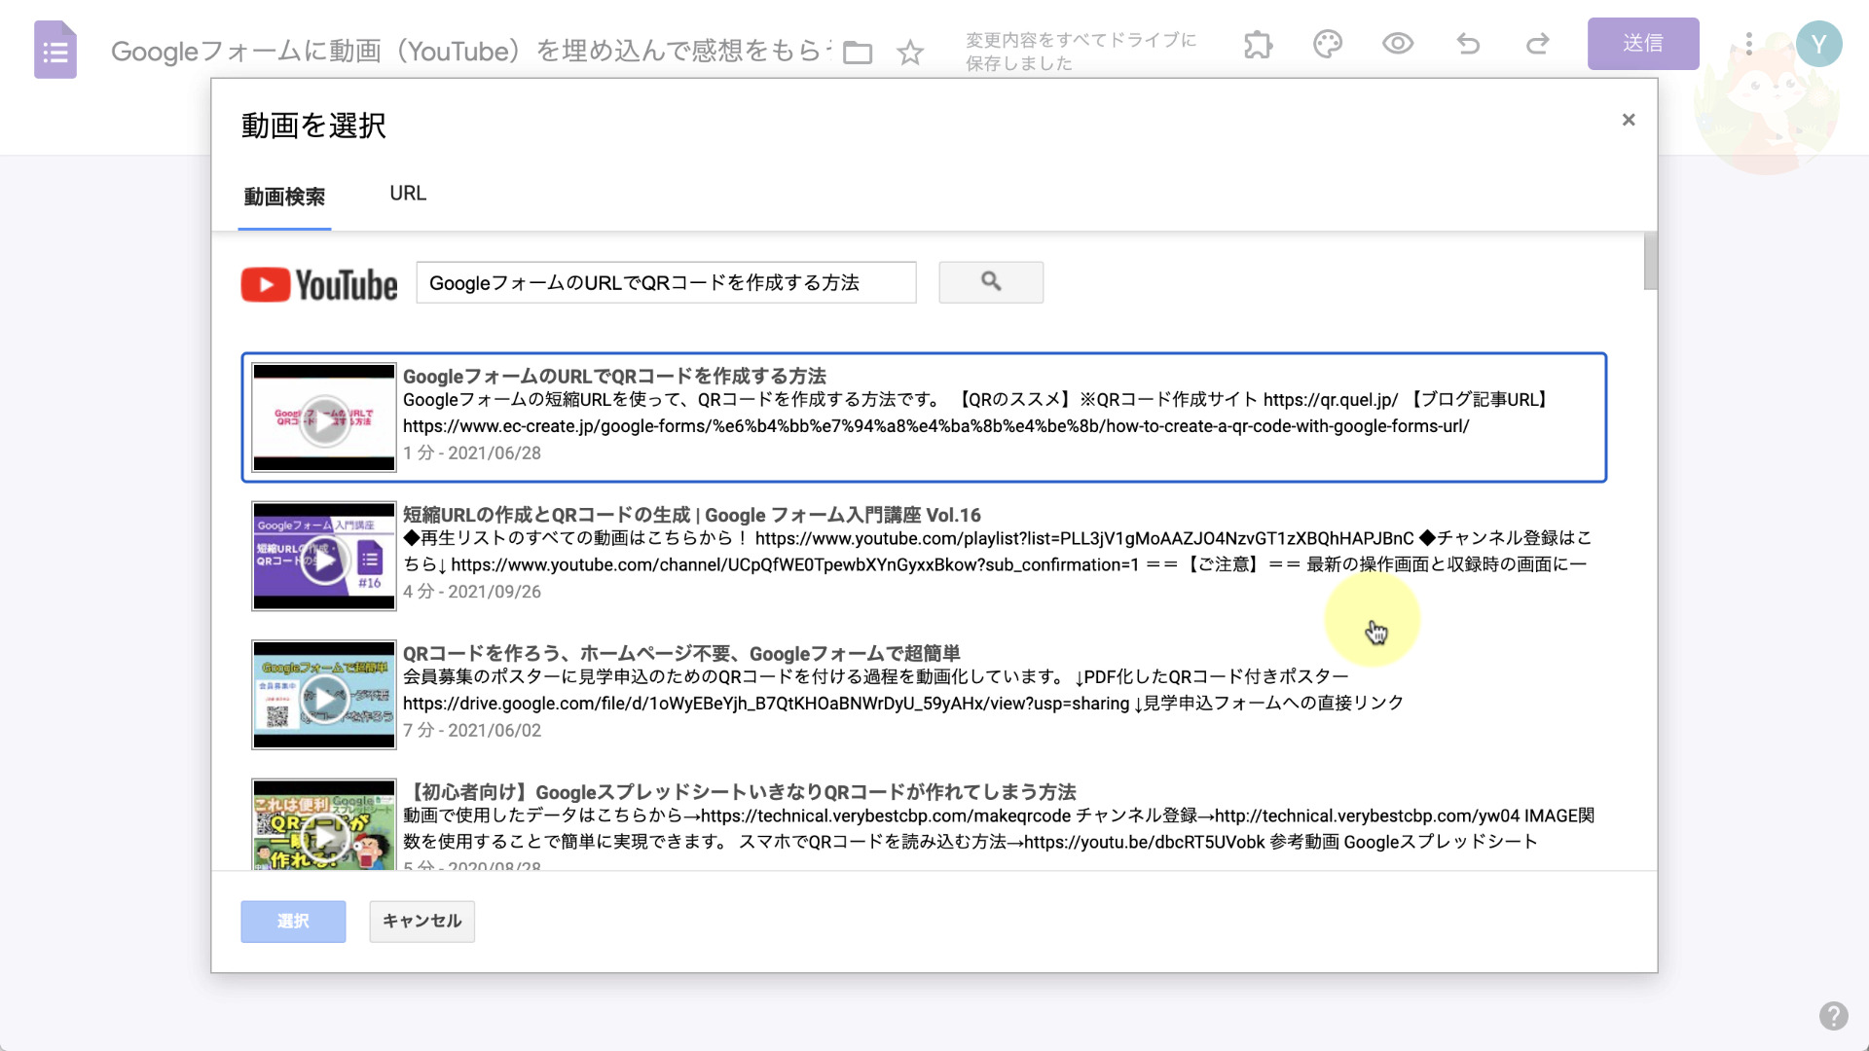The height and width of the screenshot is (1051, 1869).
Task: Play thumbnail of 【初心者向け】Googleスプレッドシート video
Action: point(324,824)
